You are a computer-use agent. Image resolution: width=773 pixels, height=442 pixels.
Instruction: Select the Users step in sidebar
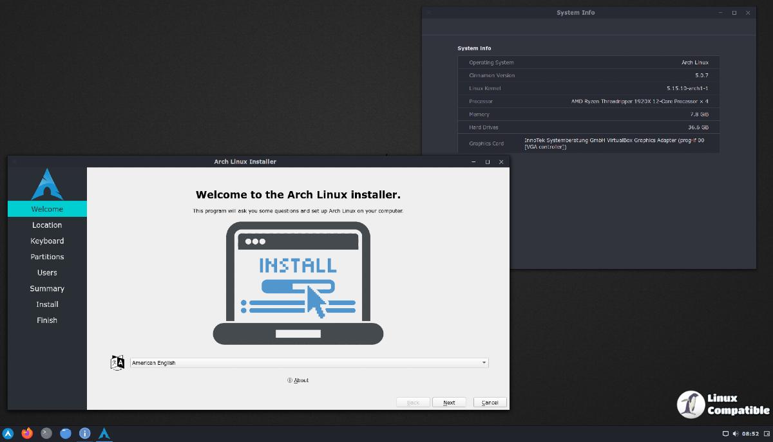(x=47, y=273)
